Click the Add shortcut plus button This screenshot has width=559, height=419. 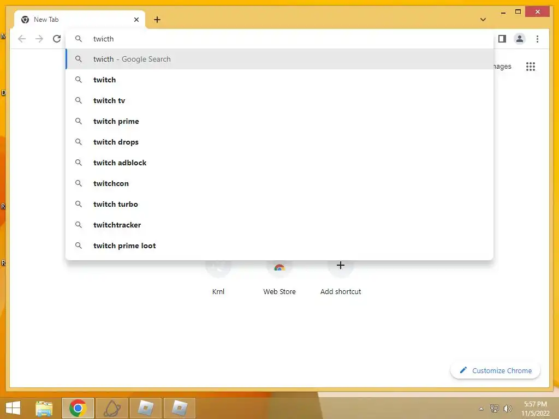coord(341,266)
